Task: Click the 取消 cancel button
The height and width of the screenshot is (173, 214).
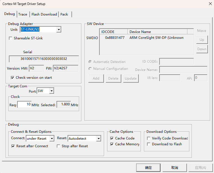Action: [x=174, y=167]
